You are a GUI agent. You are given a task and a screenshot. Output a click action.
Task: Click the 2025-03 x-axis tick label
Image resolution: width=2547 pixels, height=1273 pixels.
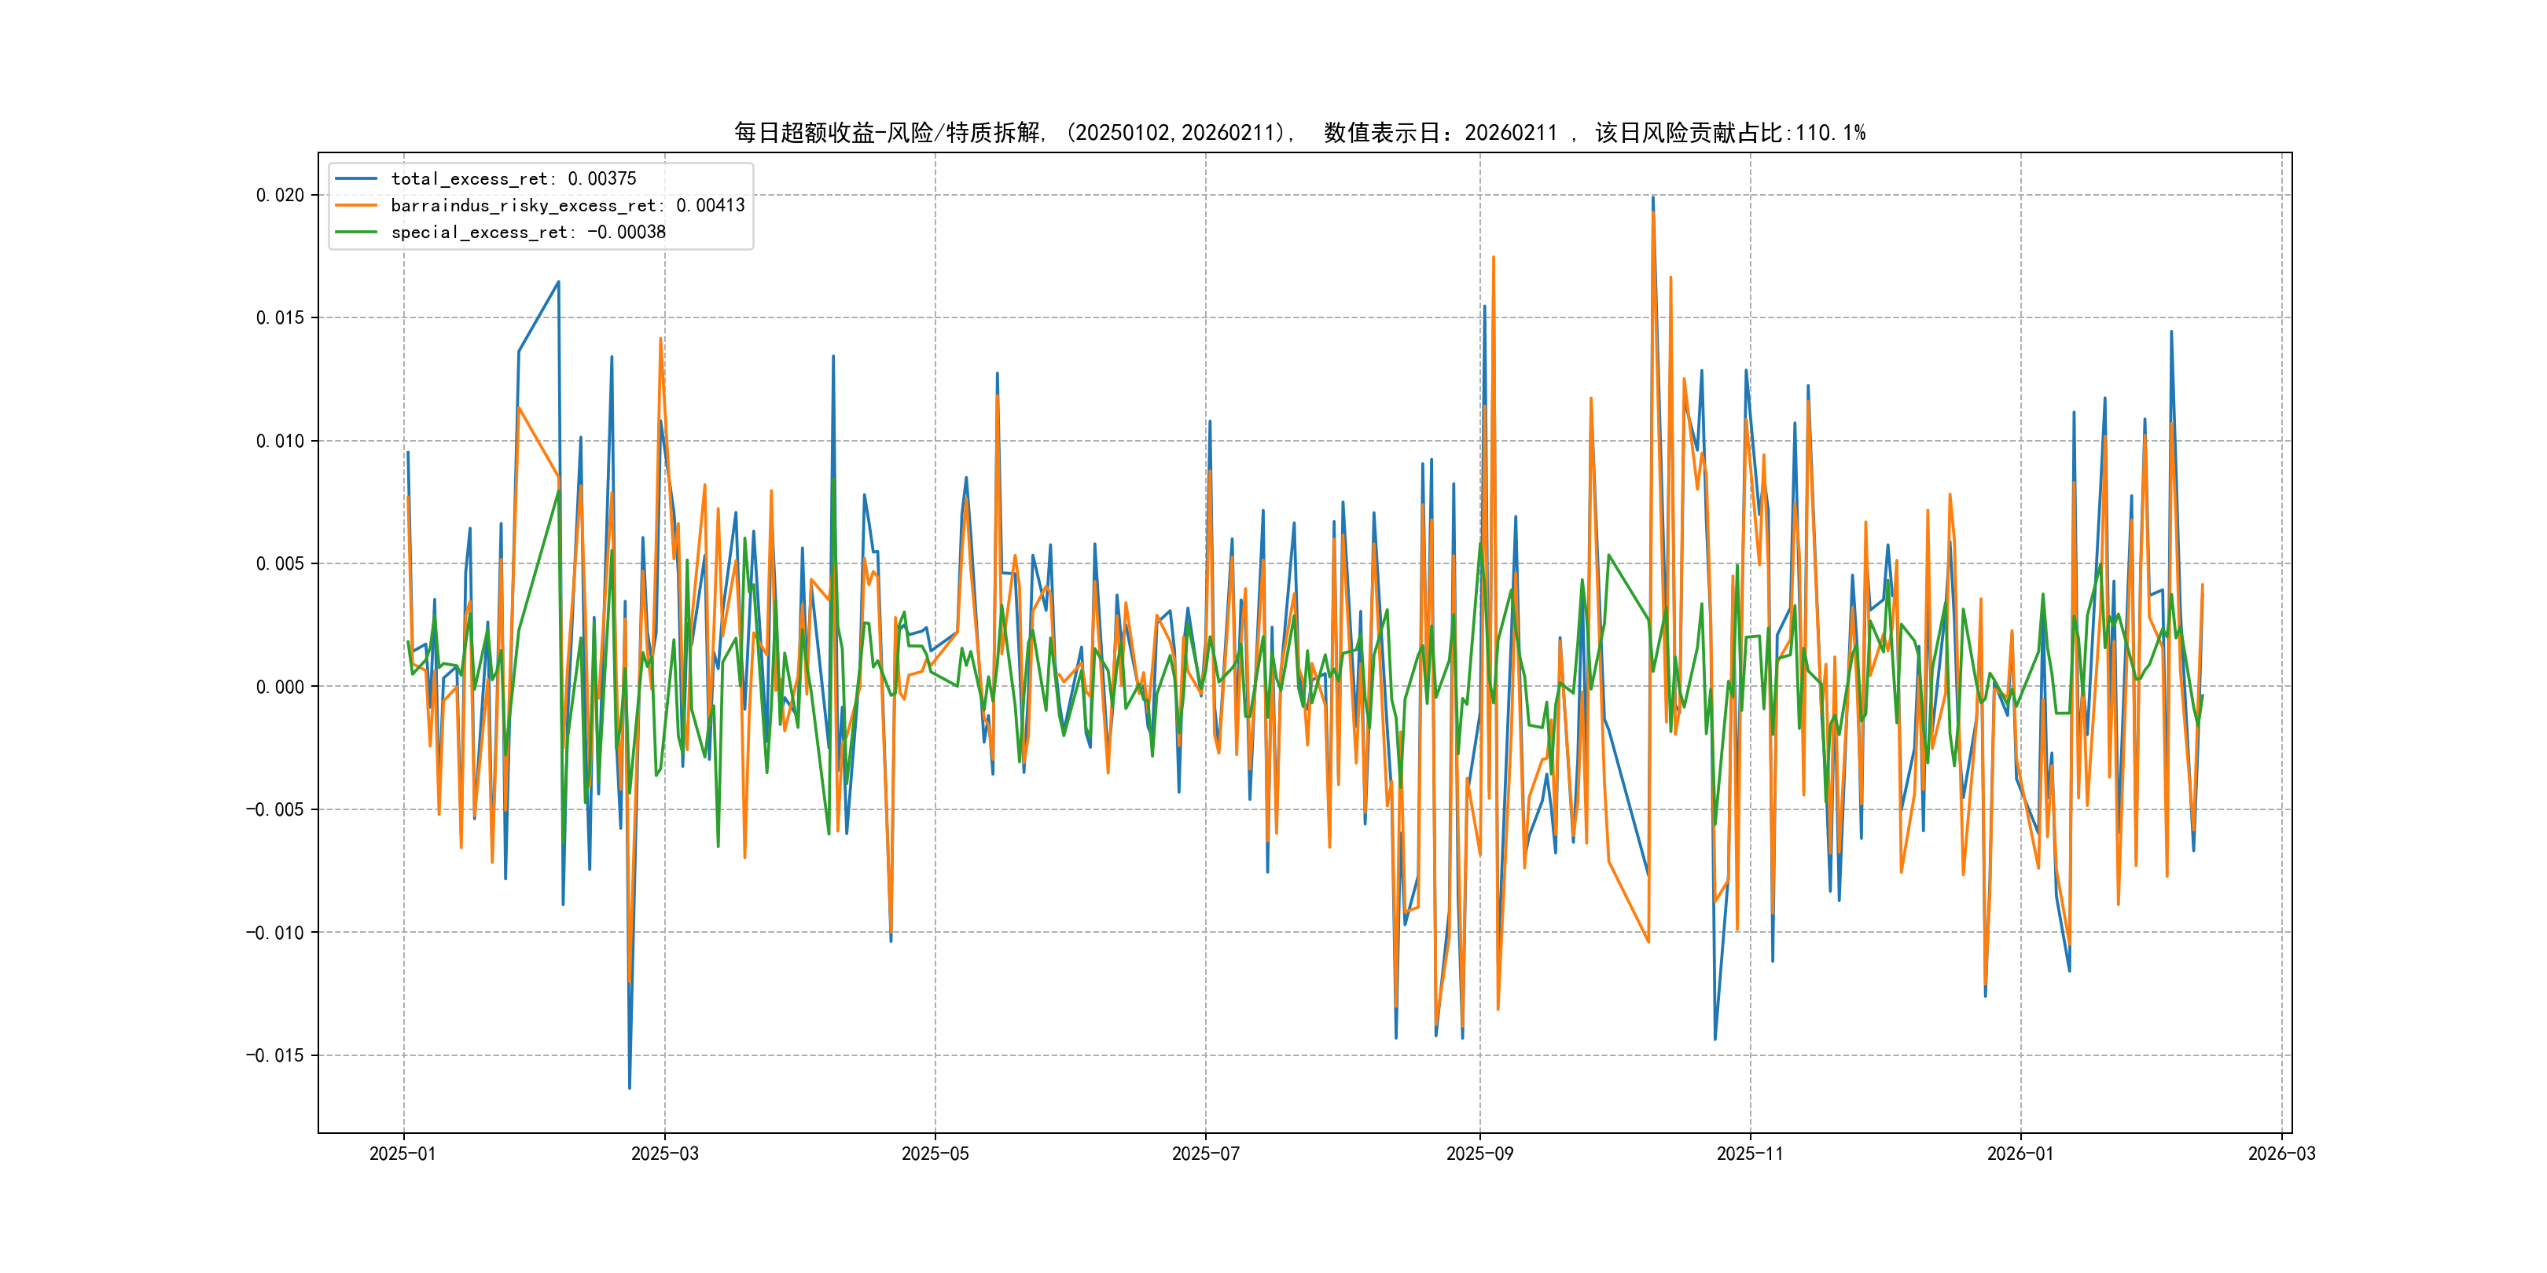tap(664, 1154)
